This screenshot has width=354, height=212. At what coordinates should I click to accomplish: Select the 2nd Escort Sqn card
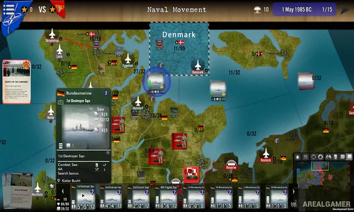[x=138, y=197]
